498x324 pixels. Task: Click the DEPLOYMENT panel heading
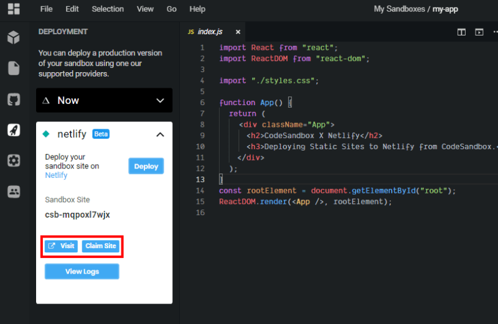coord(63,32)
